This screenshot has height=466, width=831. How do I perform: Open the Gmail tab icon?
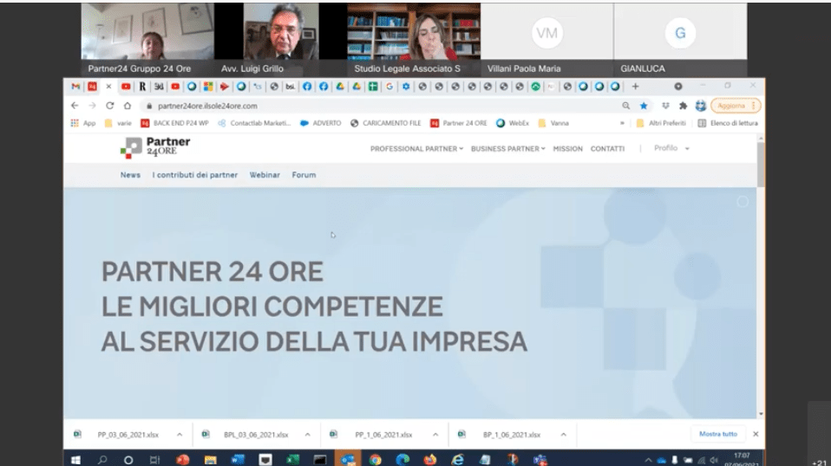(75, 87)
